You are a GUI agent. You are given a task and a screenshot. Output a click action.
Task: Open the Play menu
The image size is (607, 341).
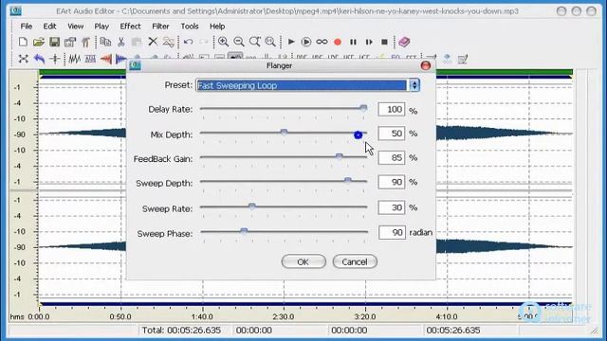click(x=101, y=27)
